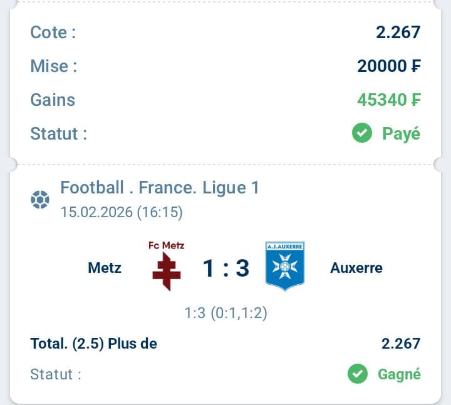
Task: Select the Metz team name
Action: pos(105,268)
